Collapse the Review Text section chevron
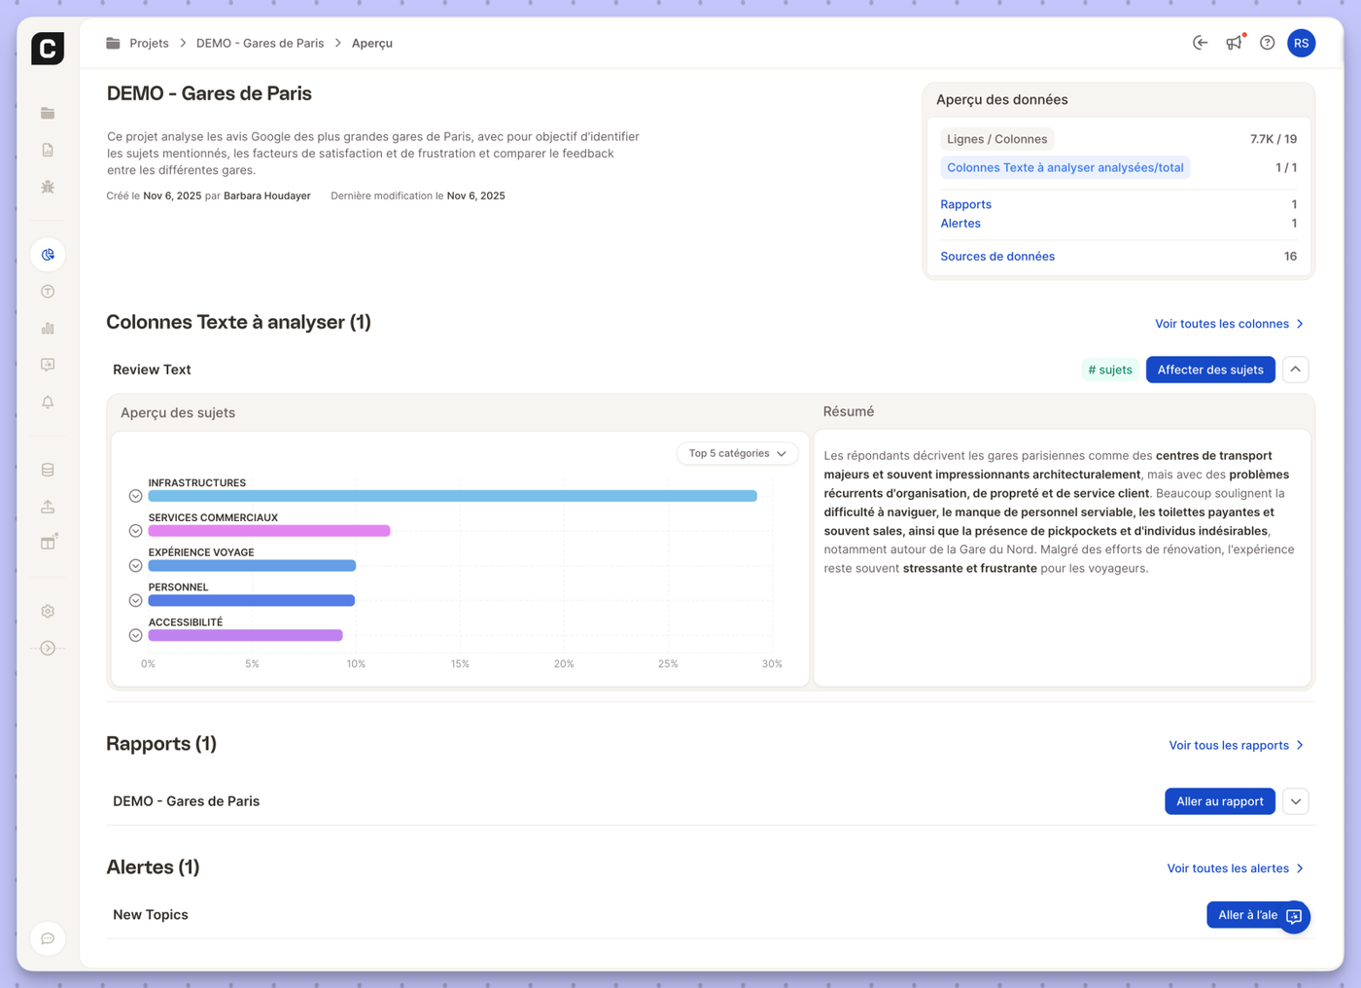Image resolution: width=1361 pixels, height=988 pixels. pyautogui.click(x=1295, y=370)
